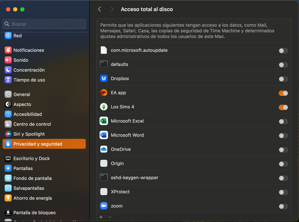The width and height of the screenshot is (299, 222).
Task: Click the defaults terminal icon
Action: click(104, 64)
